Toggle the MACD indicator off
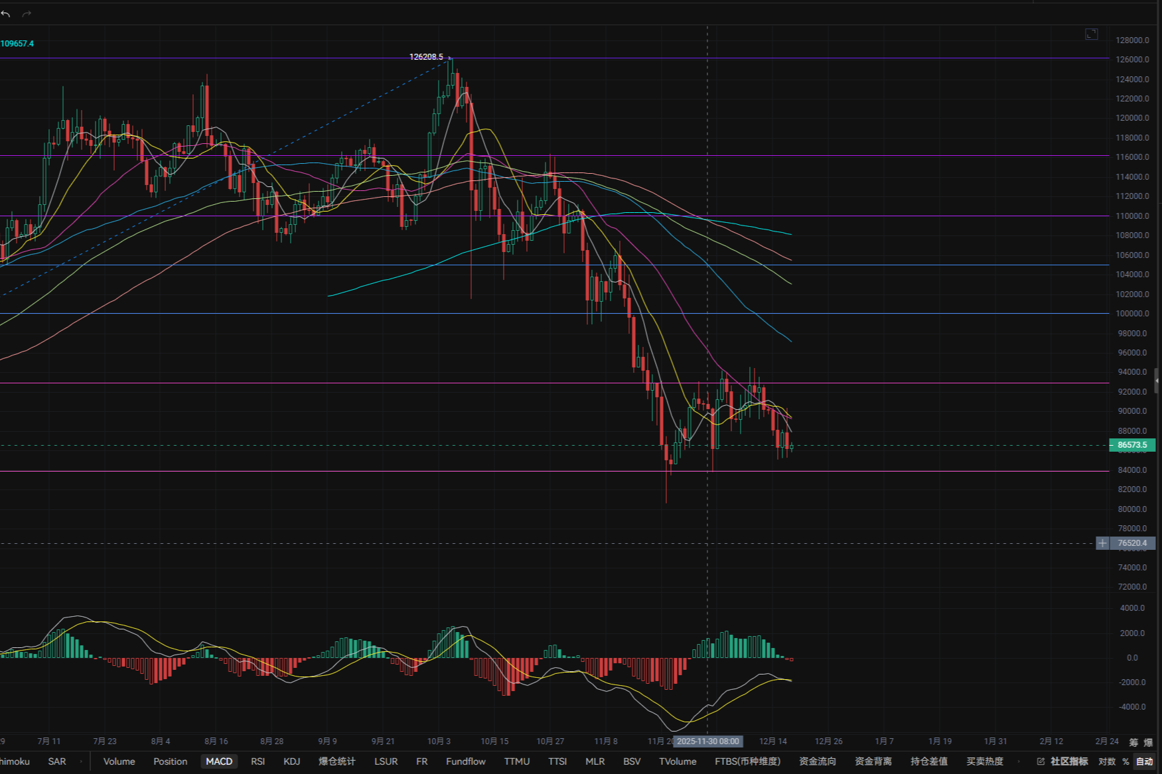This screenshot has height=774, width=1162. tap(219, 761)
